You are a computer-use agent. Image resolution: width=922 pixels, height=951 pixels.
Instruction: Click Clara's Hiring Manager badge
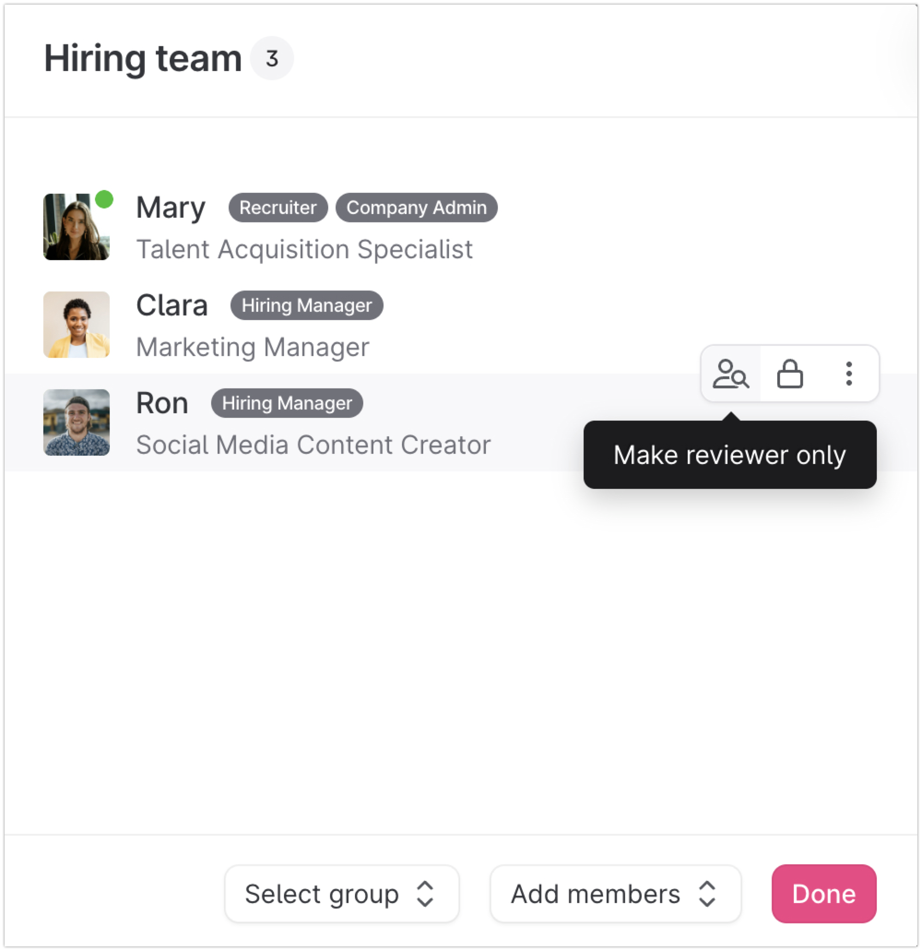[x=307, y=305]
